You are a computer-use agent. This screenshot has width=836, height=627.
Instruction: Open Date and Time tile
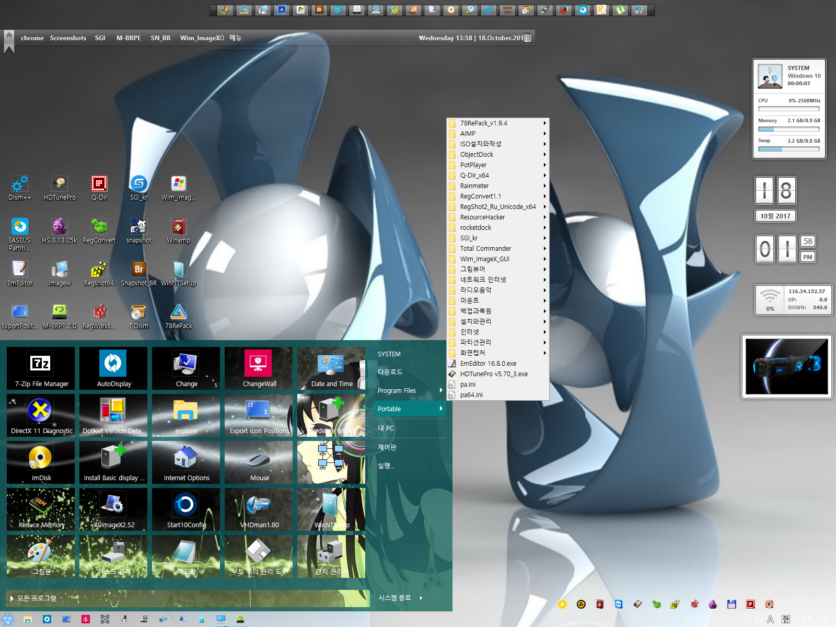tap(332, 368)
